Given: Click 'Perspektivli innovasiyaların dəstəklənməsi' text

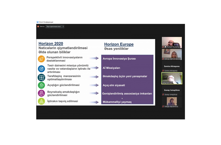Looking at the screenshot, I should pos(65,59).
